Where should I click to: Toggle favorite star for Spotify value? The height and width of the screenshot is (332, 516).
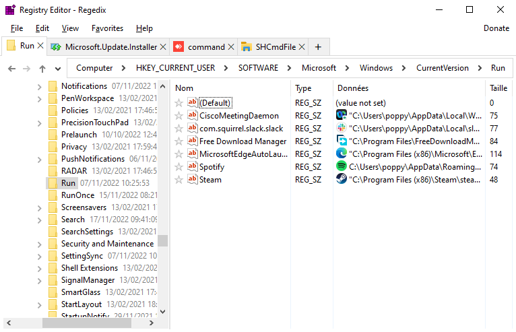point(179,167)
